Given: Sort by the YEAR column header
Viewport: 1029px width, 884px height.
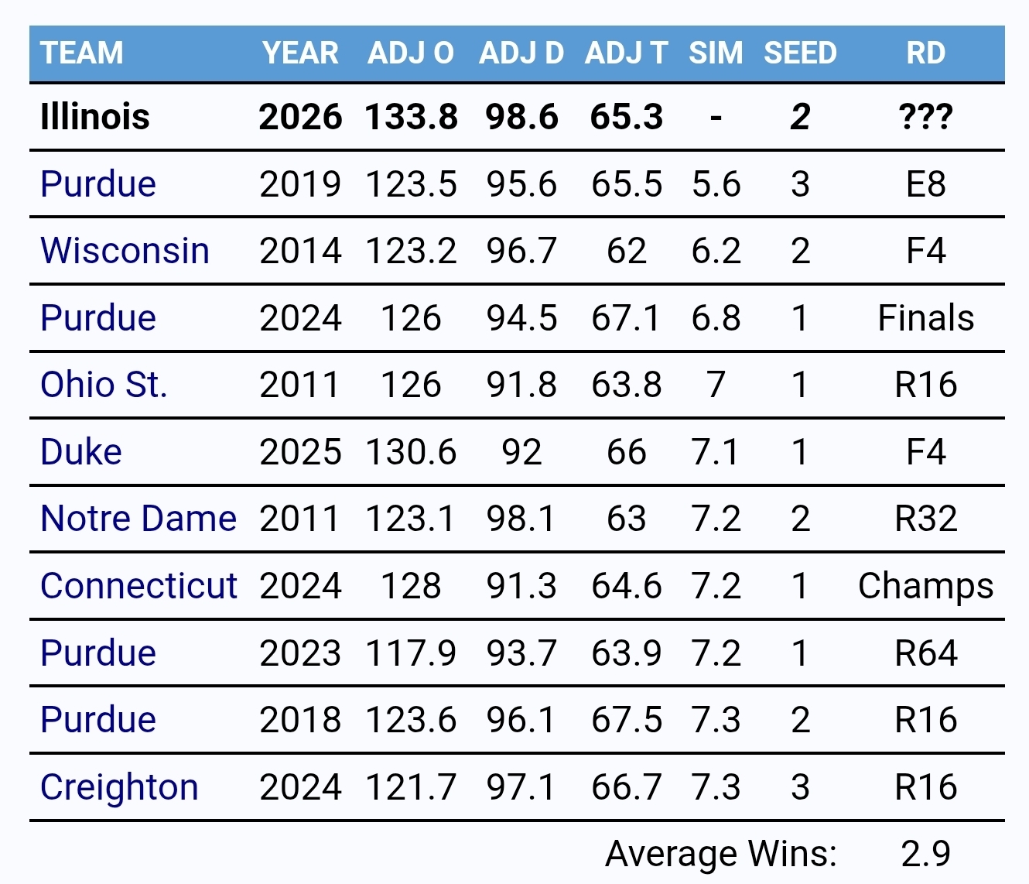Looking at the screenshot, I should [300, 53].
